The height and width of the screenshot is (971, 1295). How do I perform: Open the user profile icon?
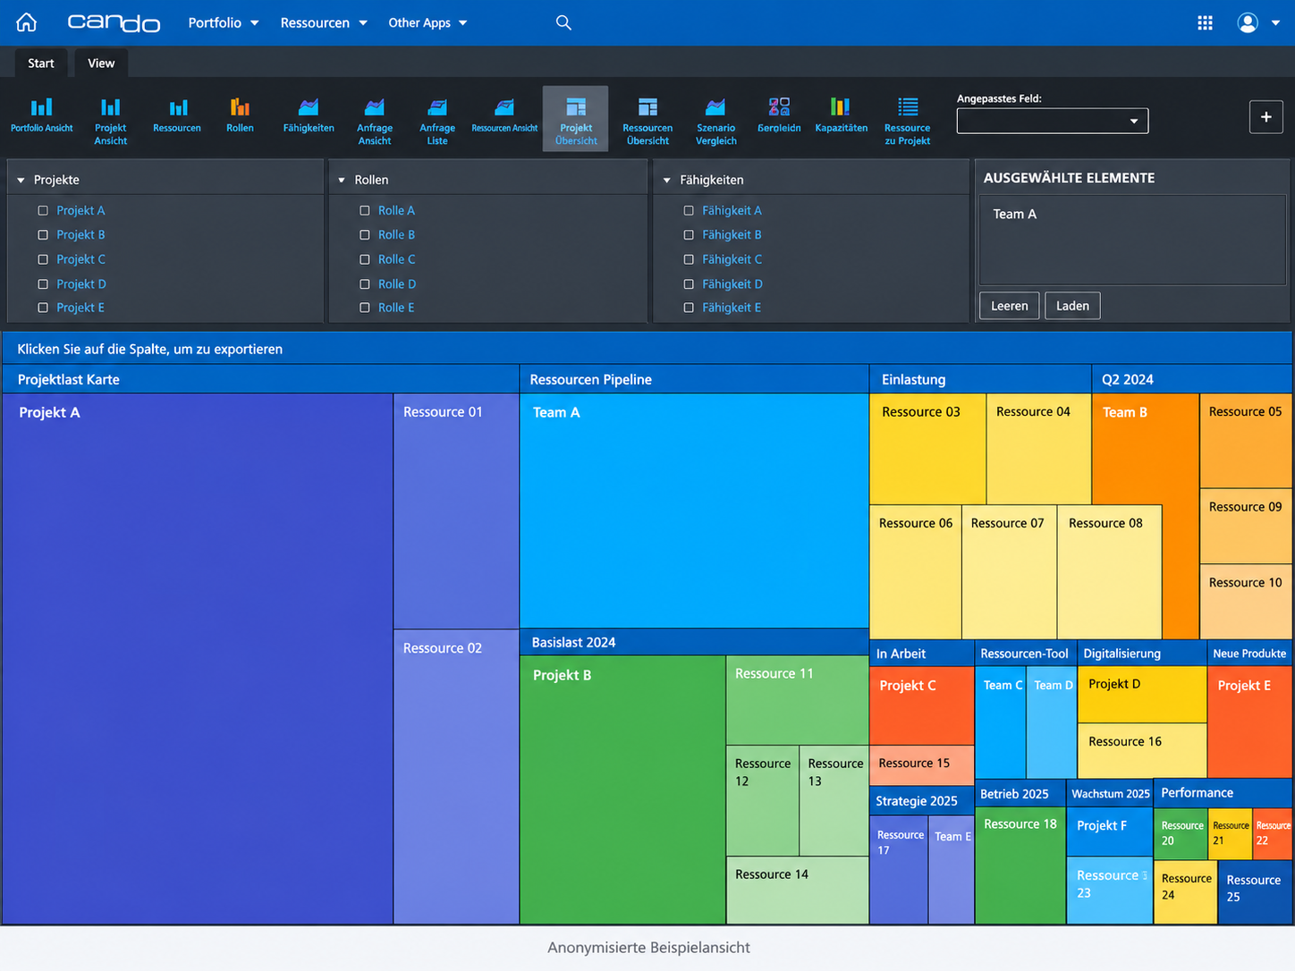1248,22
